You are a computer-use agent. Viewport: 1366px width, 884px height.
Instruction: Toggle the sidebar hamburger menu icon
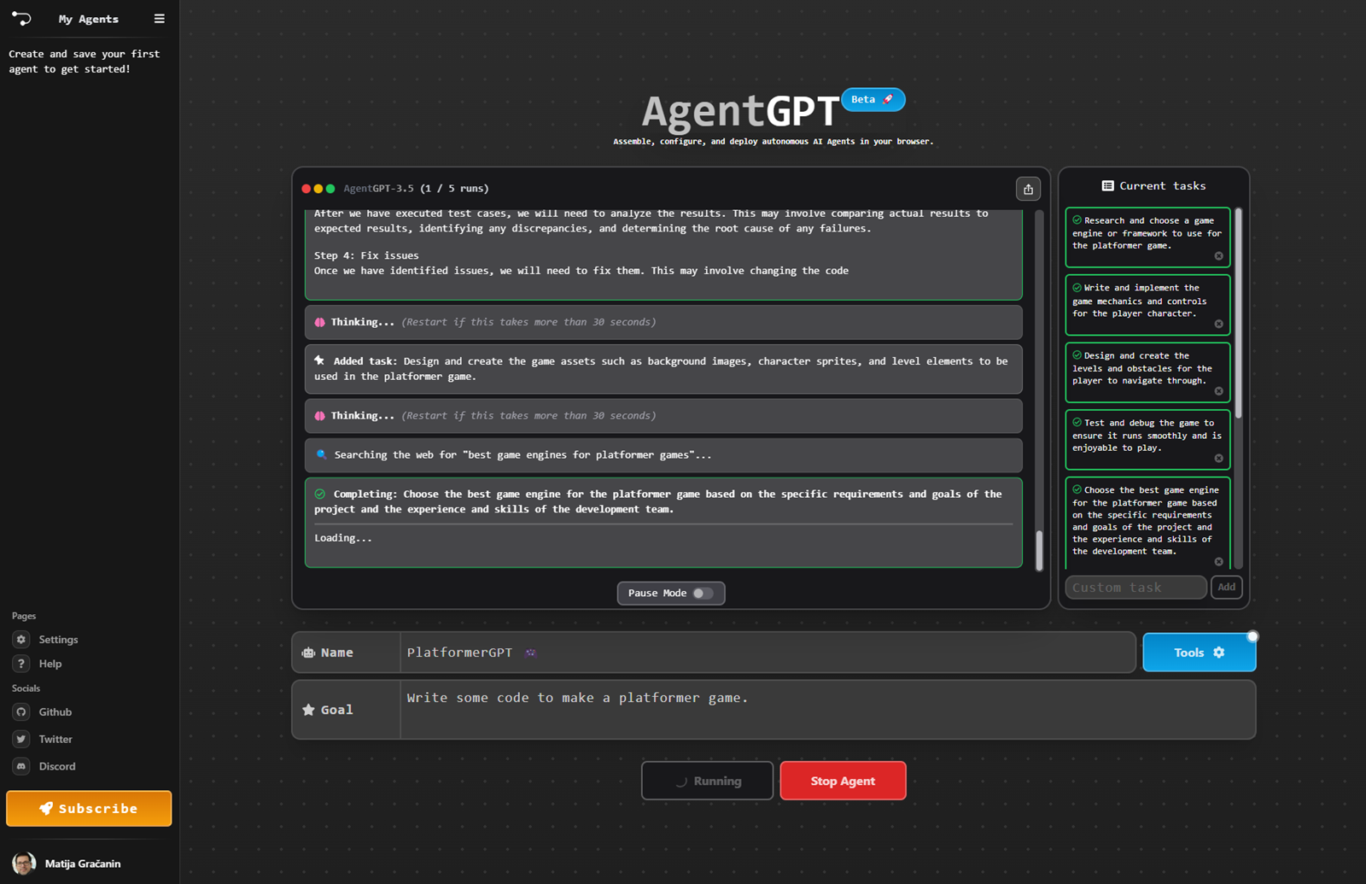click(x=159, y=18)
